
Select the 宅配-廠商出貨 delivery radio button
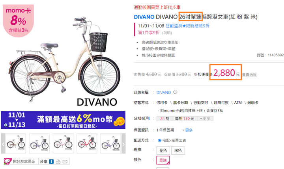pos(159,140)
